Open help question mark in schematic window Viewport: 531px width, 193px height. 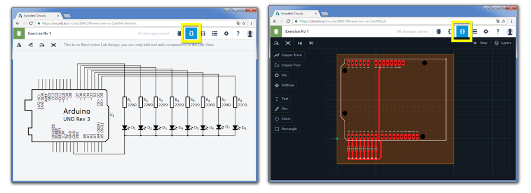(x=238, y=33)
